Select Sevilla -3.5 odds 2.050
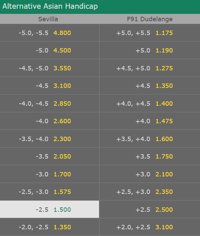200x236 pixels. (49, 156)
